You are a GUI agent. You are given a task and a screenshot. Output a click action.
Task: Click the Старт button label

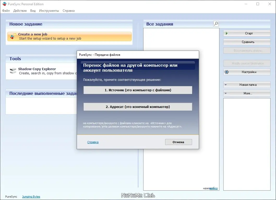pyautogui.click(x=249, y=33)
